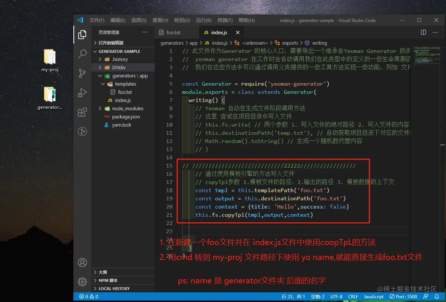Expand the DIYdiv folder
The image size is (446, 302).
pos(100,67)
